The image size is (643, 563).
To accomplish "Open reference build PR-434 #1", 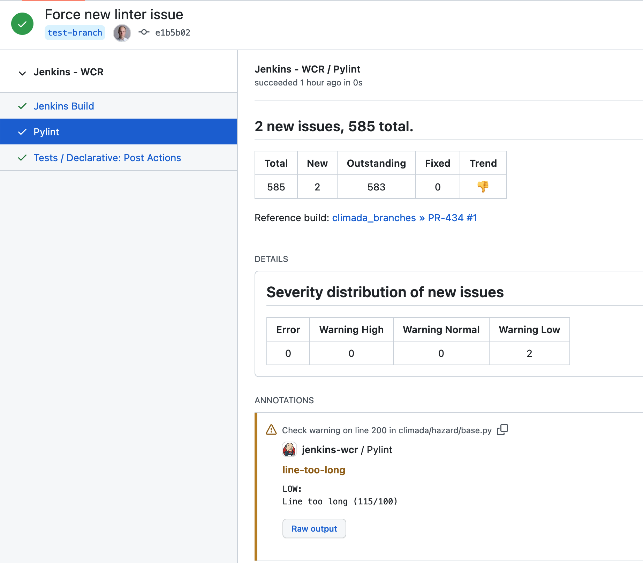I will click(452, 218).
